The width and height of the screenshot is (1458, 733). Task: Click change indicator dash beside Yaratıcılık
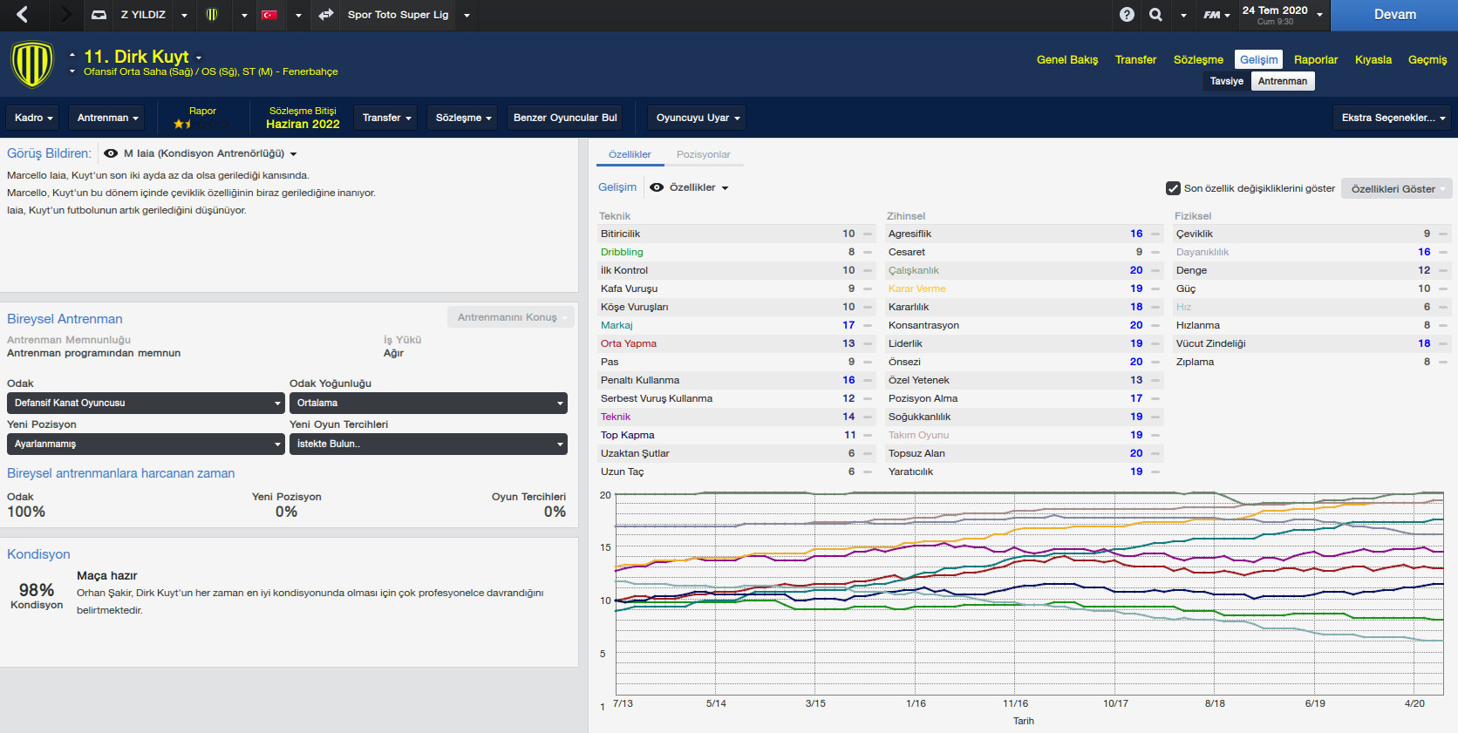tap(1155, 472)
